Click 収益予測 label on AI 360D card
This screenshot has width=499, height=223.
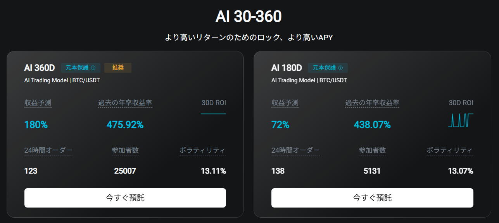coord(38,103)
